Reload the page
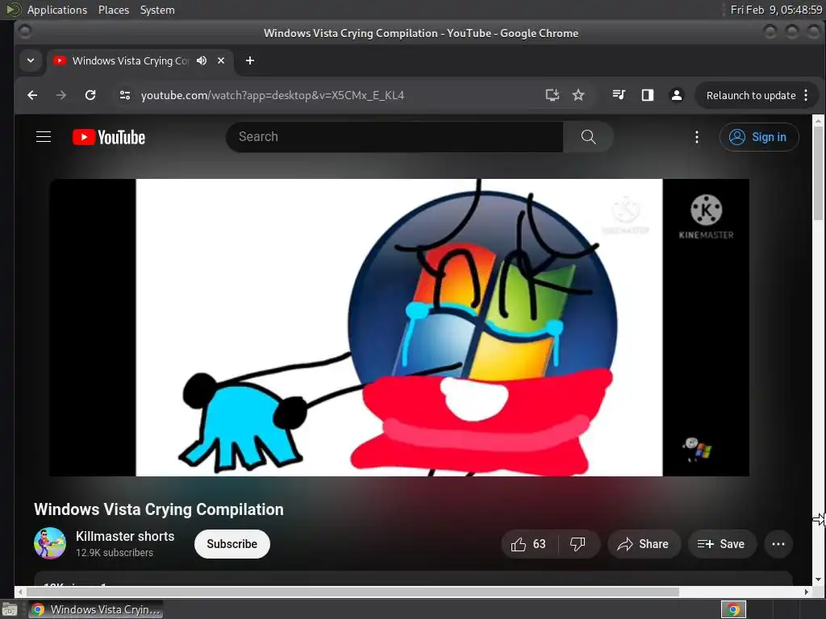Image resolution: width=826 pixels, height=619 pixels. 90,95
